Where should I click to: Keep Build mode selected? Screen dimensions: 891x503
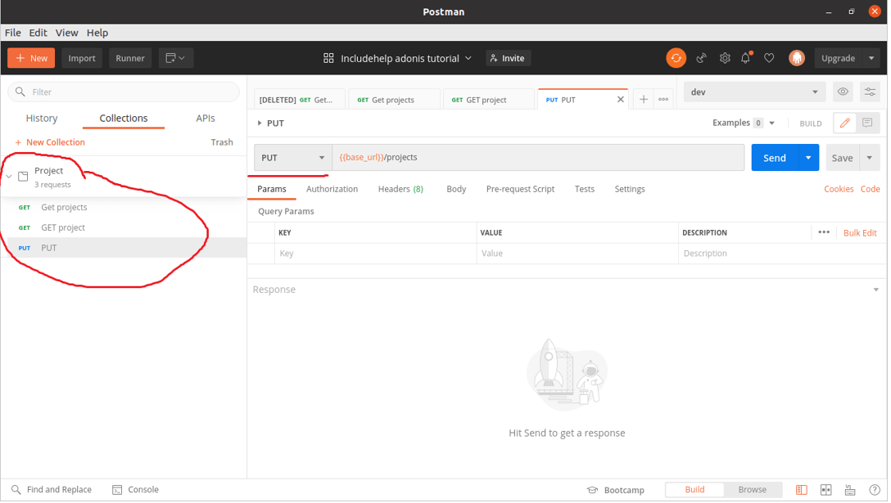pyautogui.click(x=694, y=489)
